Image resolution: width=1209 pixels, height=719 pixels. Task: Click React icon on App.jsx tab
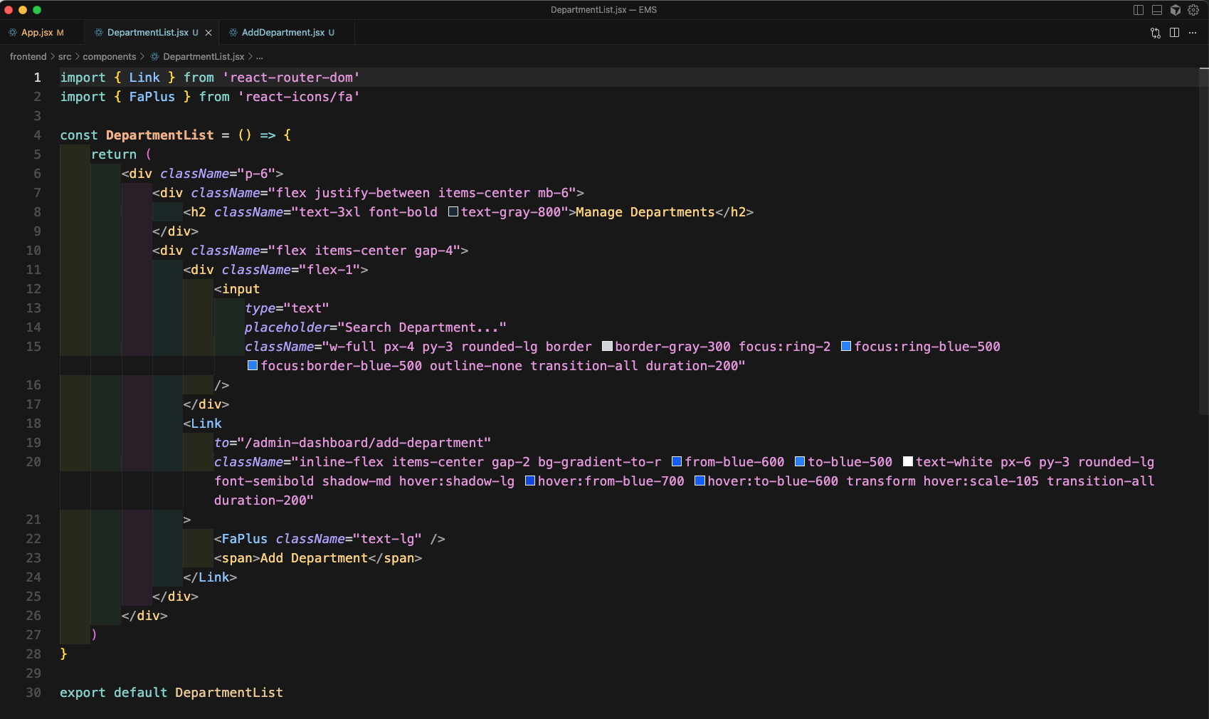click(13, 33)
